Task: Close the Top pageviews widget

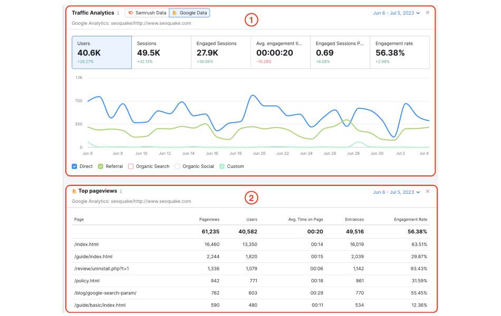Action: coord(428,192)
